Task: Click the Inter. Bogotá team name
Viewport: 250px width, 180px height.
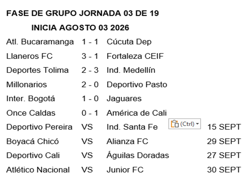Action: (31, 99)
